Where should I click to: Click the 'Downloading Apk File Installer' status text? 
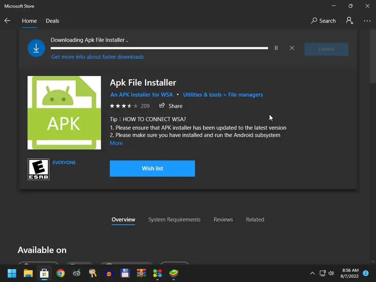tap(89, 40)
